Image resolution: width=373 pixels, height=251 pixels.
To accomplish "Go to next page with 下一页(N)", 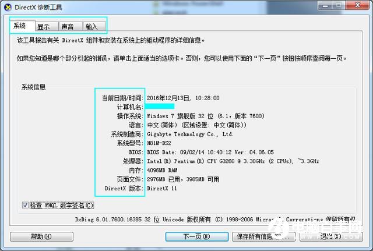I will click(x=197, y=236).
